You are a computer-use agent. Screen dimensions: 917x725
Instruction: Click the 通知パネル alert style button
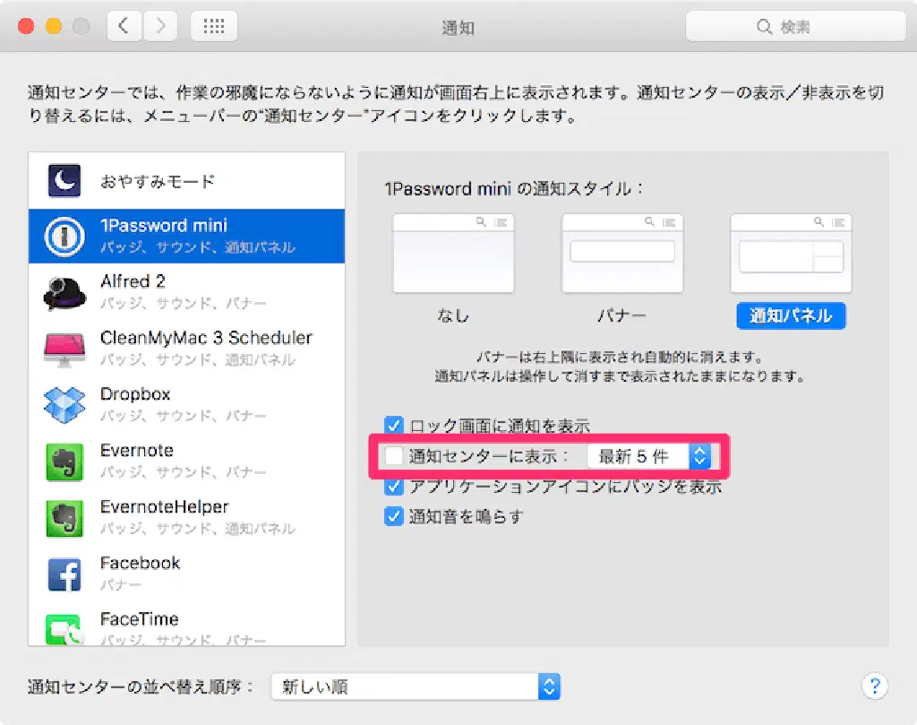tap(790, 315)
